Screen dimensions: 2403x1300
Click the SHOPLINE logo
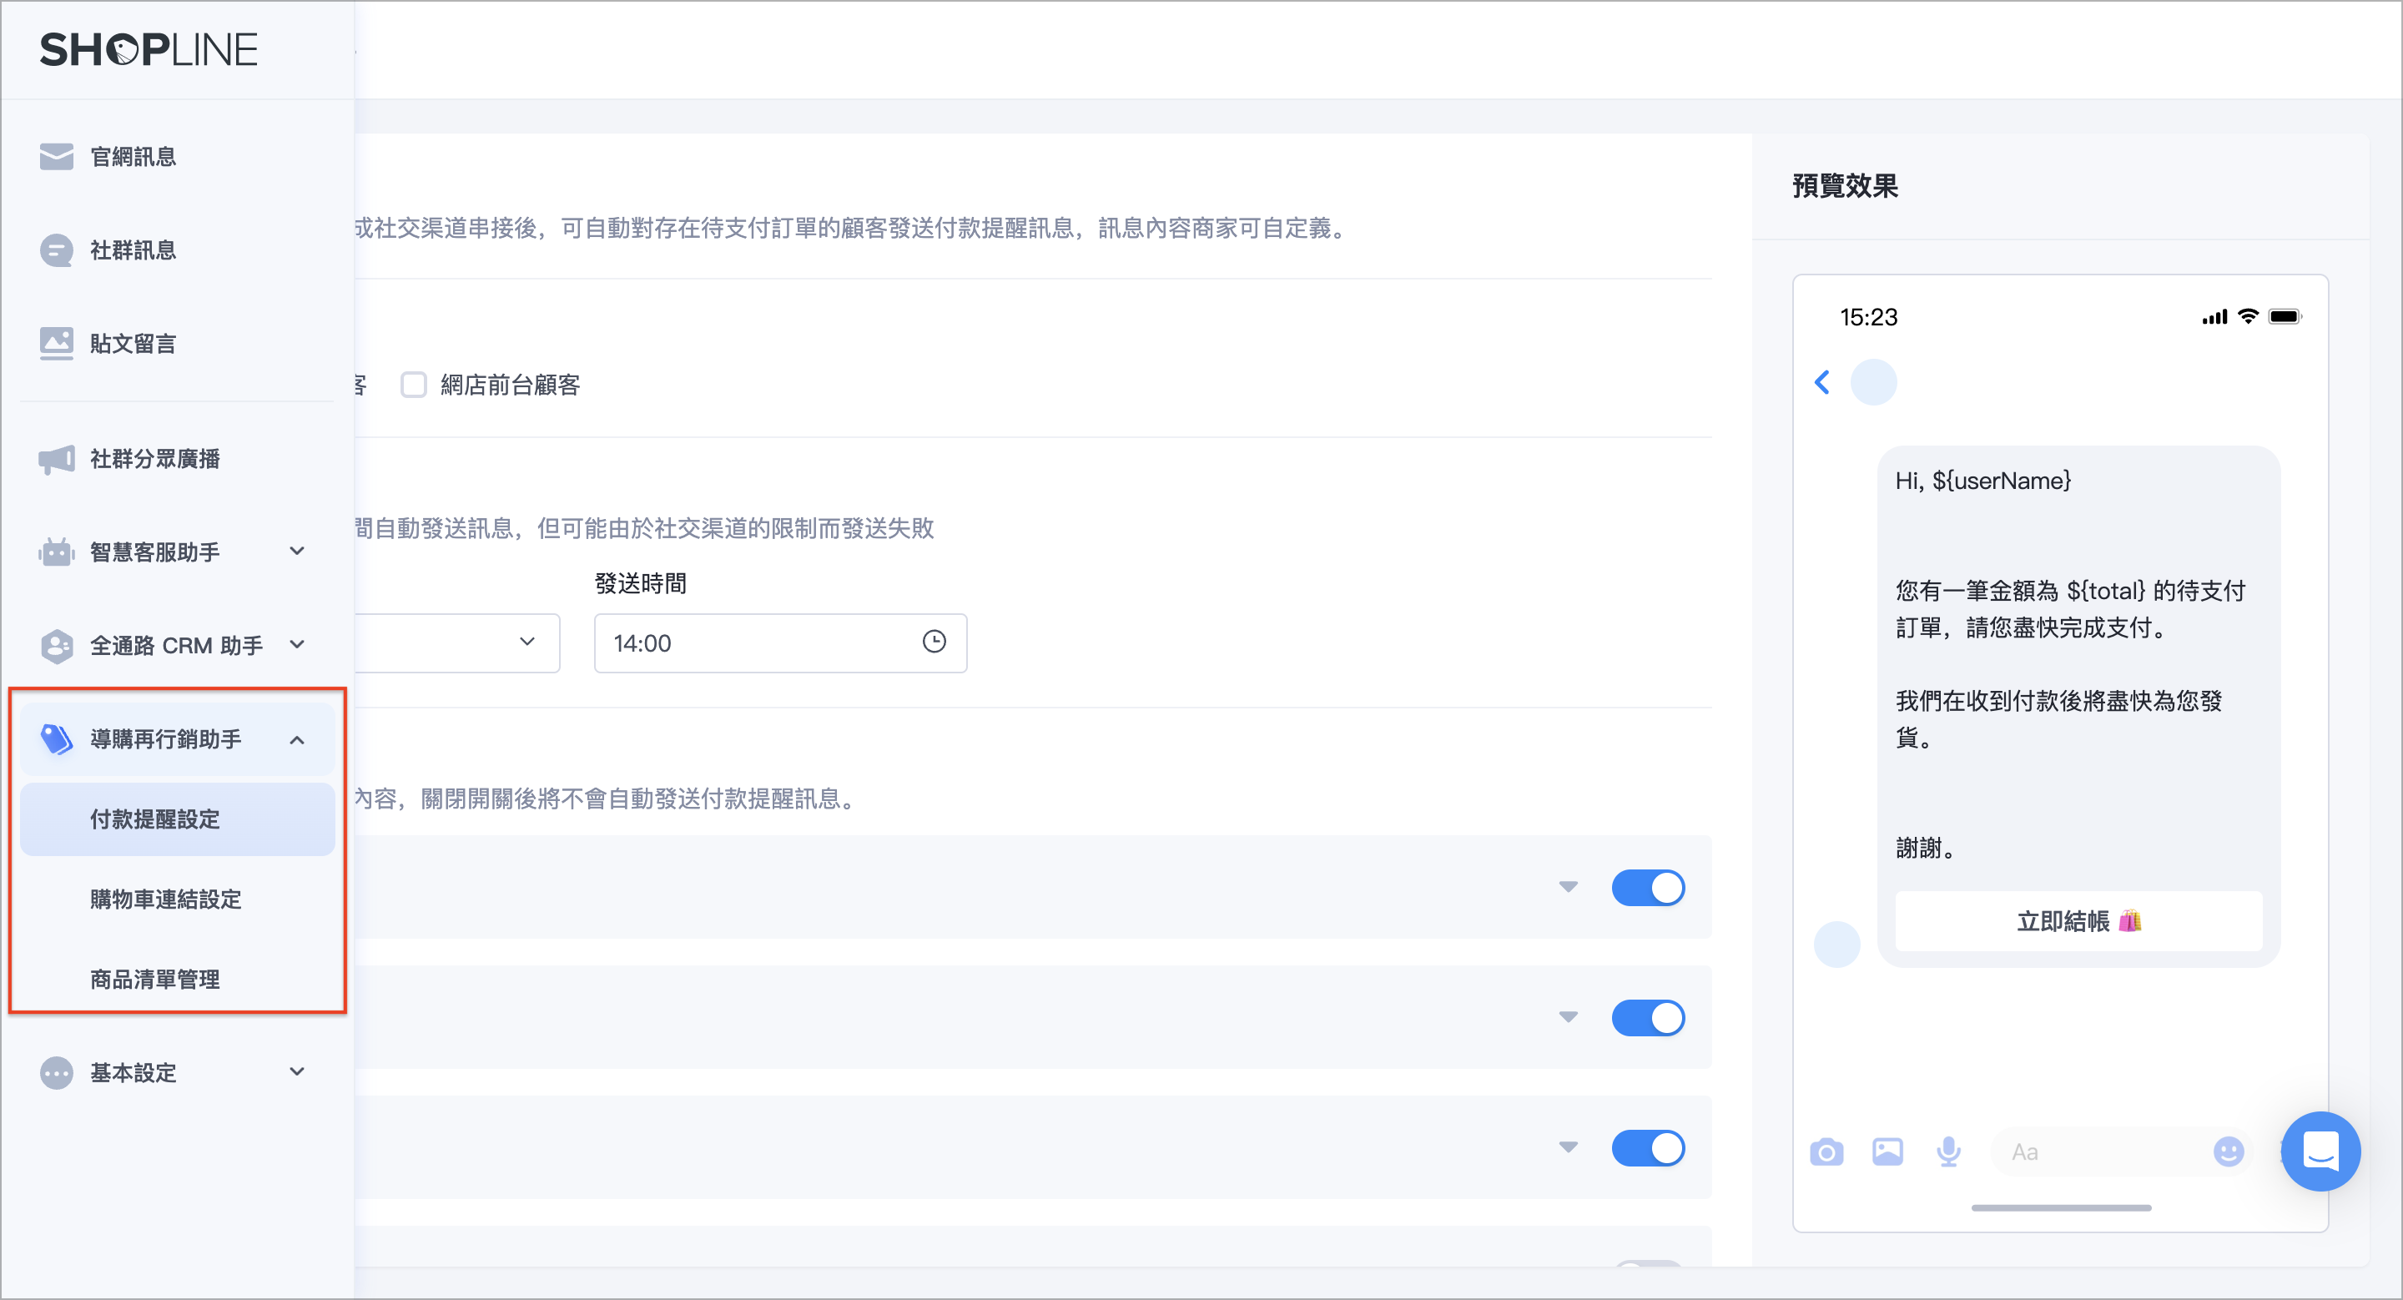coord(149,49)
